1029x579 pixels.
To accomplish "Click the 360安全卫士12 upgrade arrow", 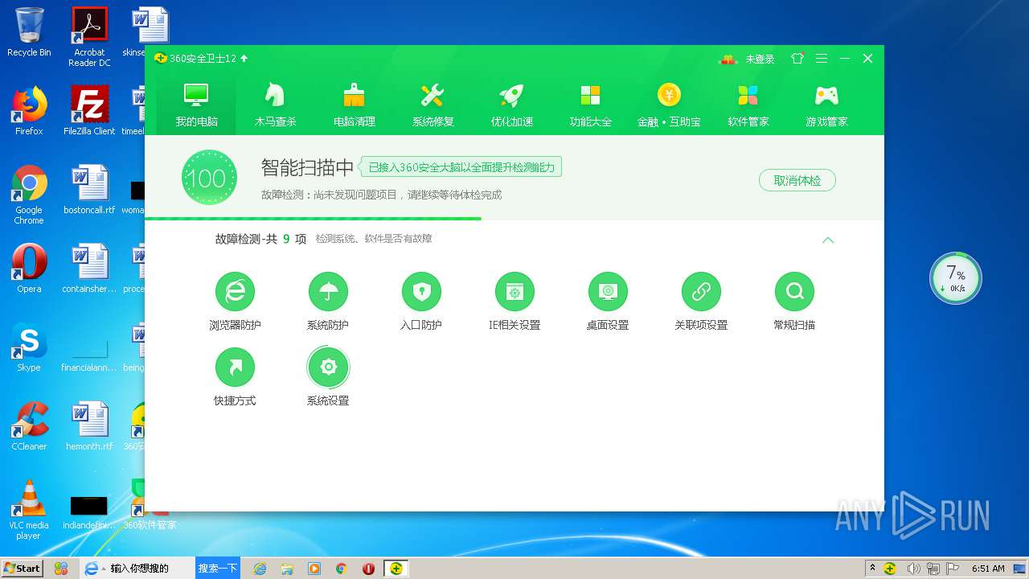I will 244,59.
